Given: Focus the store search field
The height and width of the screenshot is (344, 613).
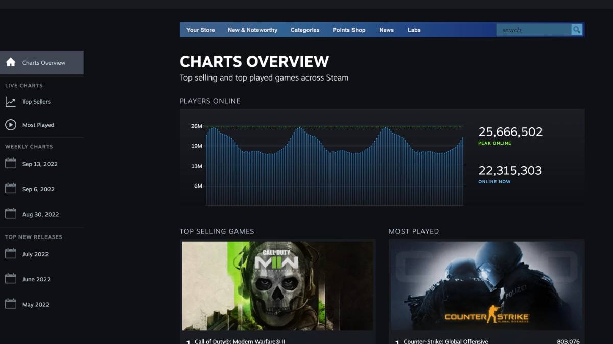Looking at the screenshot, I should [x=534, y=30].
